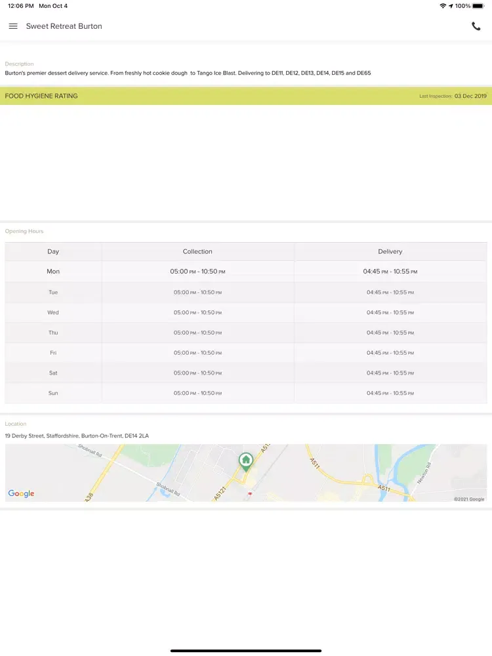Tap the 12:06 PM clock in status bar
The height and width of the screenshot is (656, 492).
tap(21, 6)
